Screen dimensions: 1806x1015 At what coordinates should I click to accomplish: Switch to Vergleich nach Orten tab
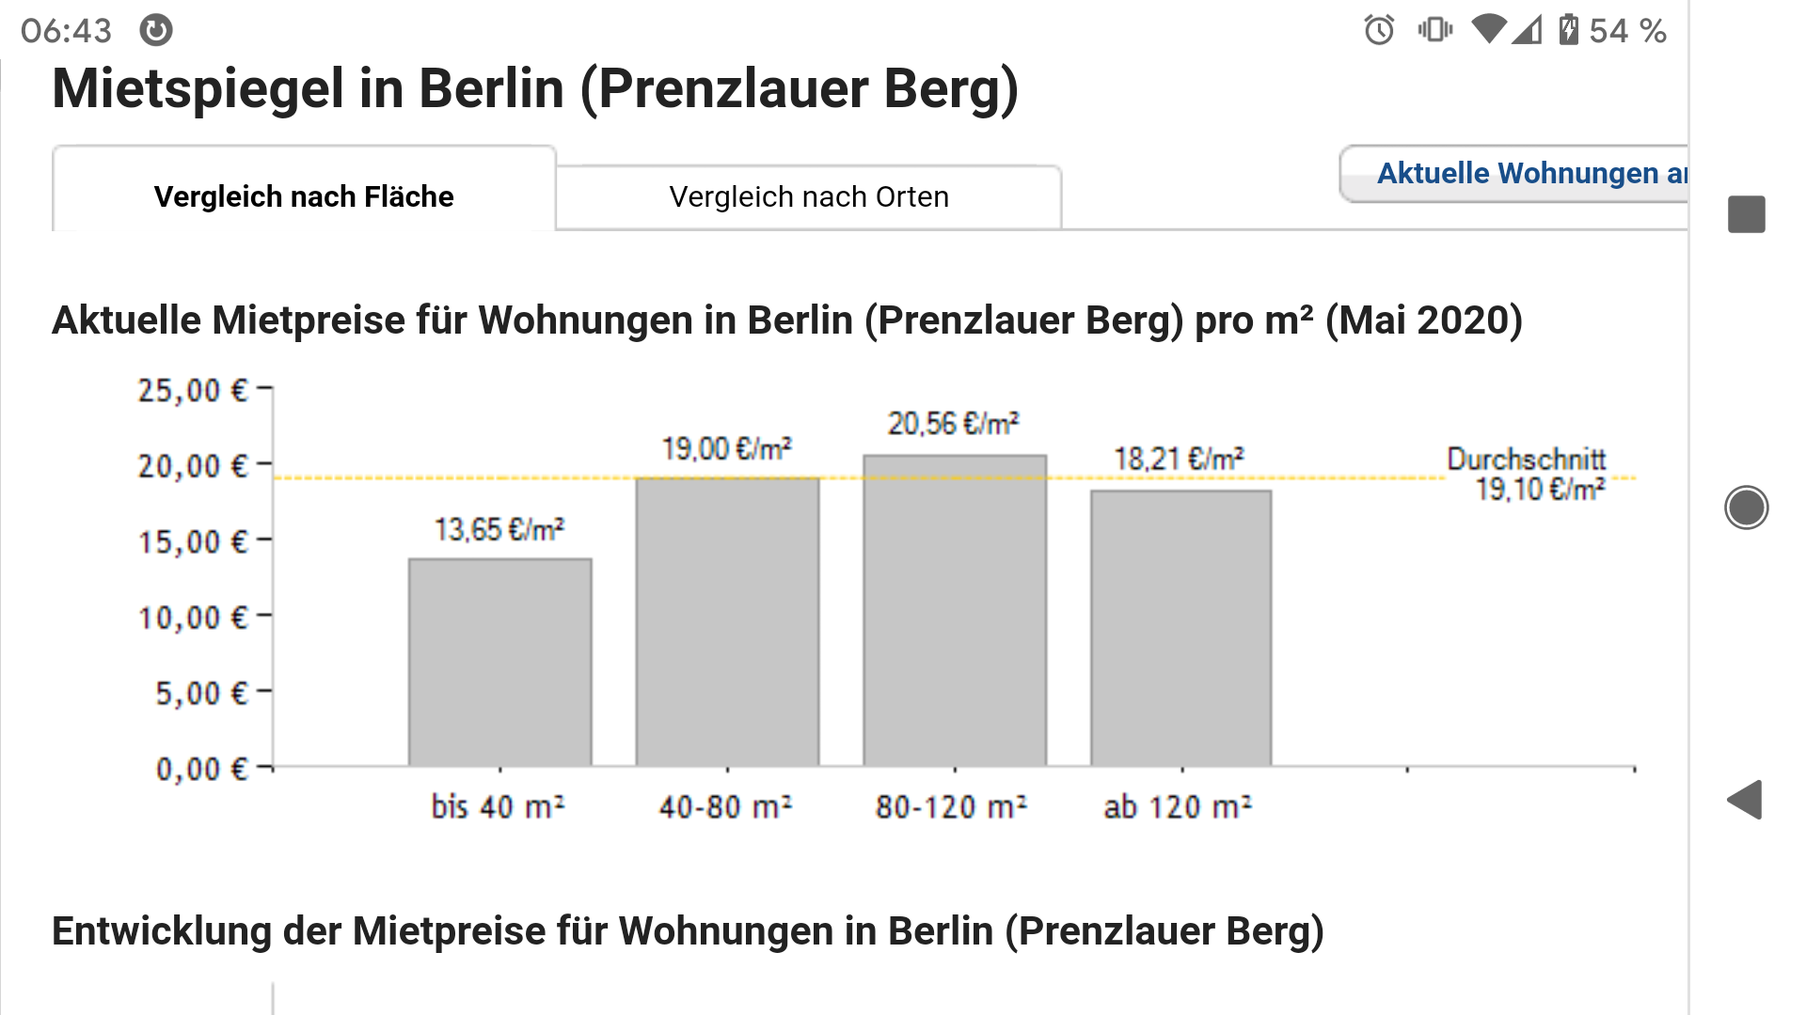tap(809, 197)
